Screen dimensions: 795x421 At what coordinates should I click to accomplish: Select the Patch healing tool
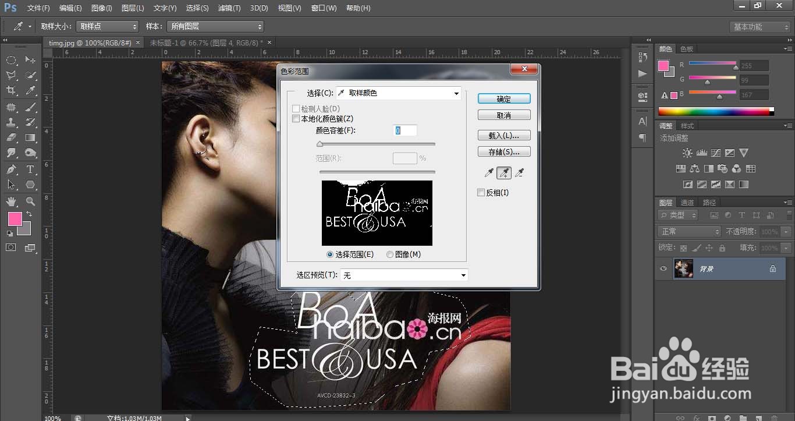tap(11, 107)
